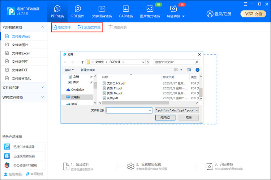Expand the 特色转换 dropdown tab

[x=175, y=12]
